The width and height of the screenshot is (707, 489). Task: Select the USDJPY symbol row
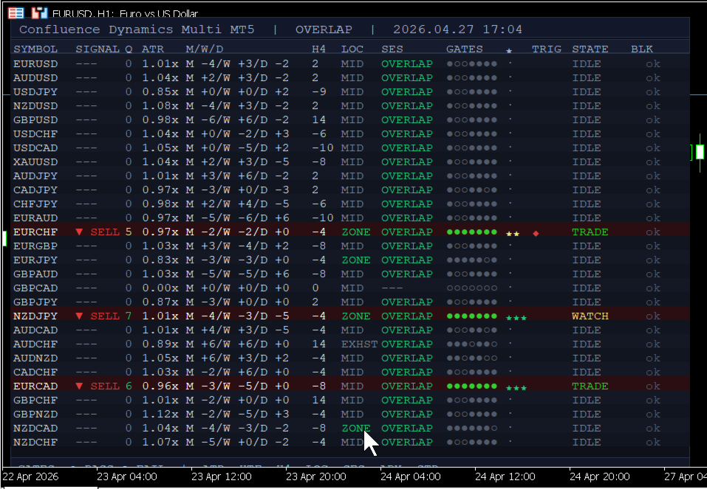[x=350, y=92]
